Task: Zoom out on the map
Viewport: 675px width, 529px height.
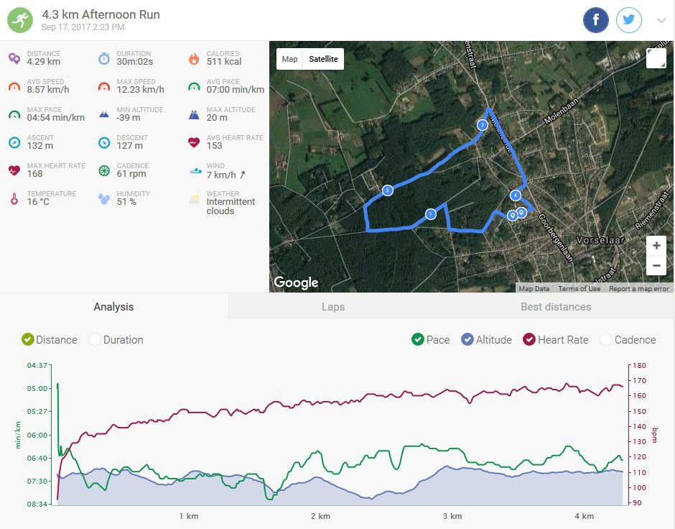Action: [656, 265]
